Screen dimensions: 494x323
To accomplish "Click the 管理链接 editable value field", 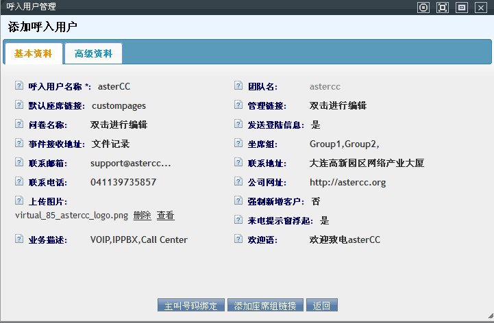I will [338, 105].
